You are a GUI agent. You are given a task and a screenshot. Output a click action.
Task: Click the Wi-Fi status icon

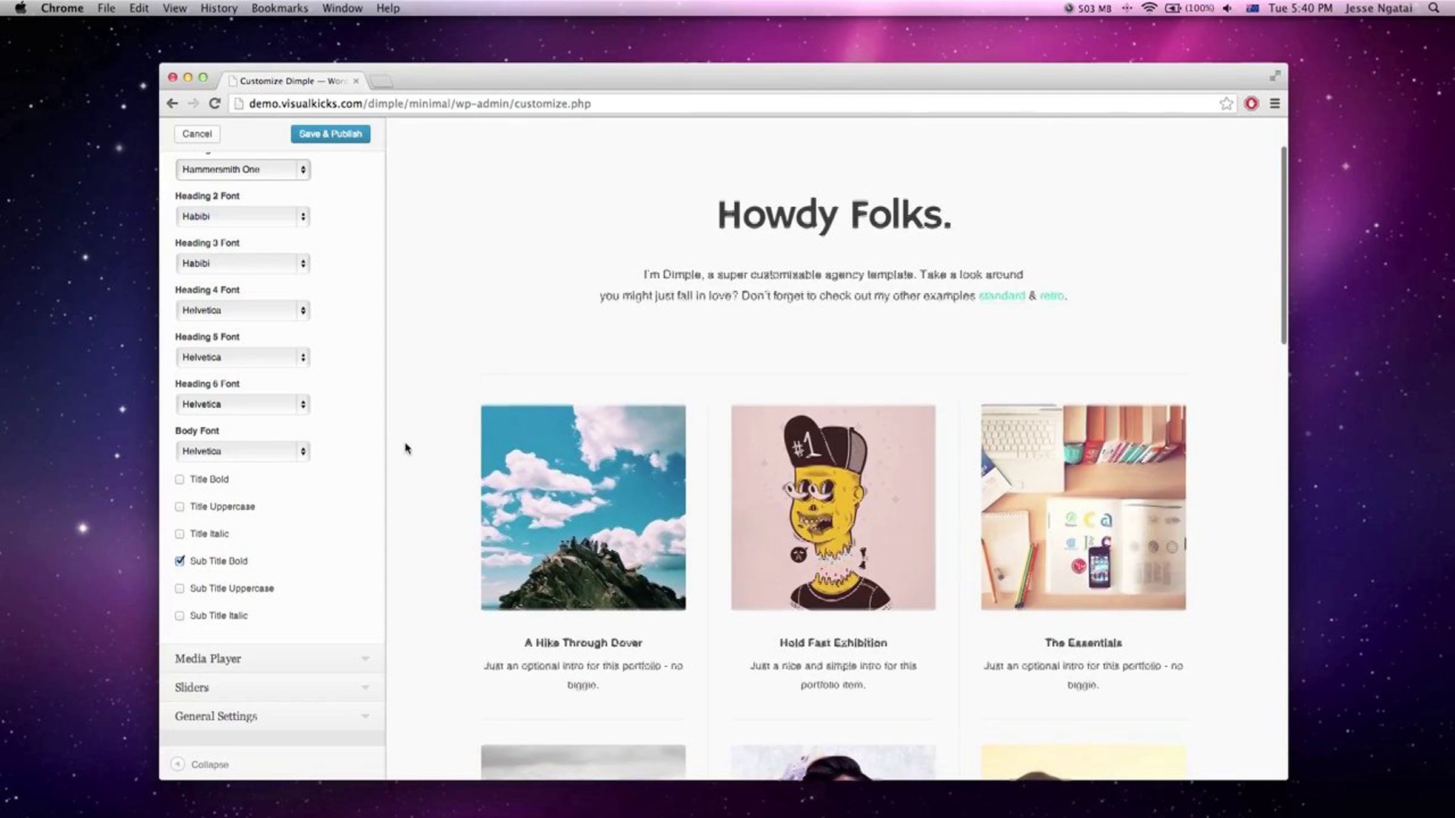1149,8
